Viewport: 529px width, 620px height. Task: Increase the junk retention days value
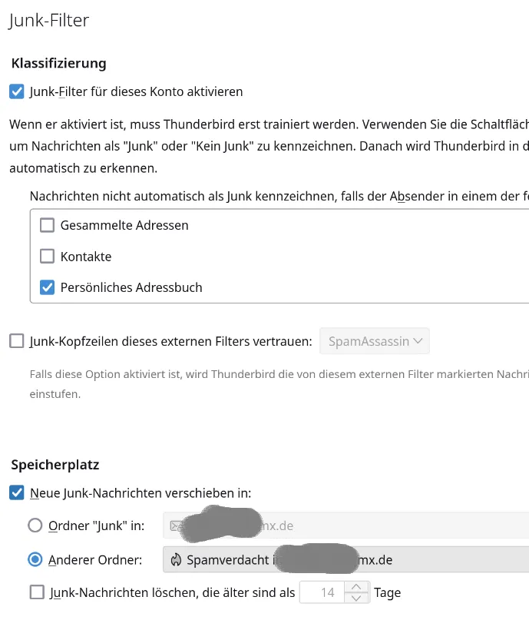(355, 587)
